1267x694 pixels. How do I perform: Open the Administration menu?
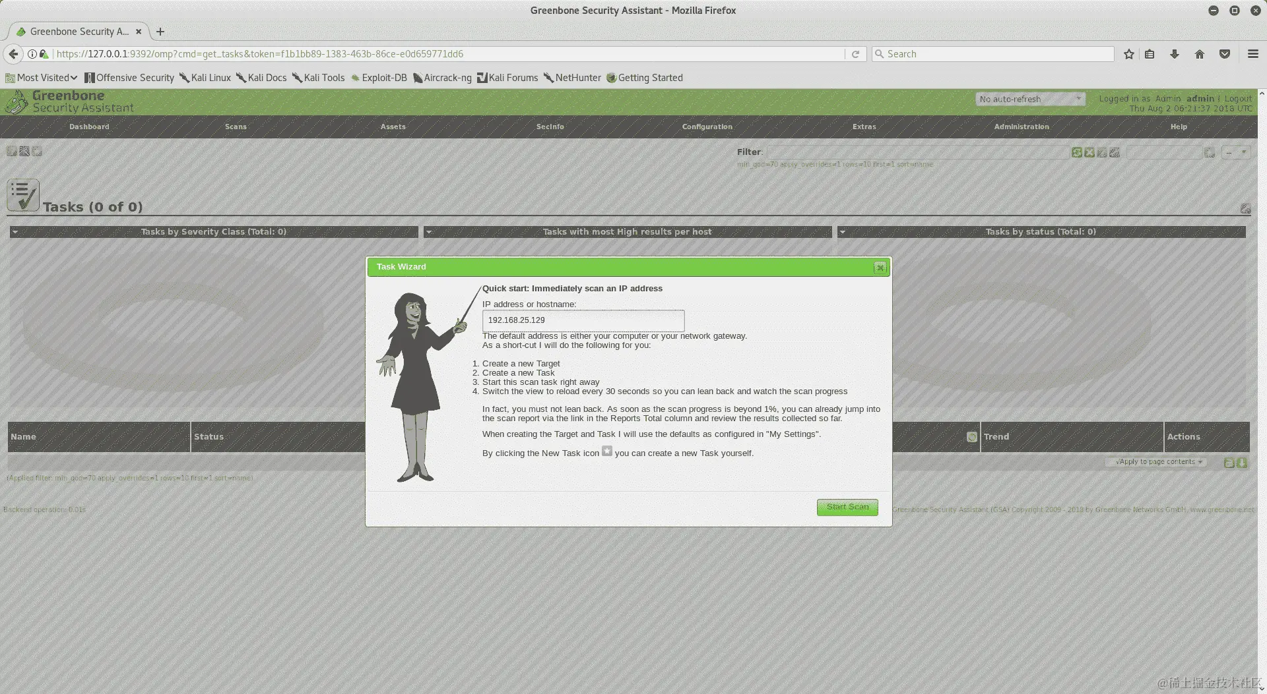tap(1022, 127)
